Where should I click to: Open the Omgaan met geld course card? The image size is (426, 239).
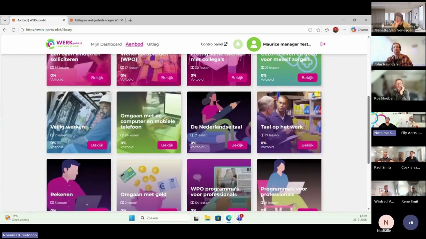tap(149, 185)
